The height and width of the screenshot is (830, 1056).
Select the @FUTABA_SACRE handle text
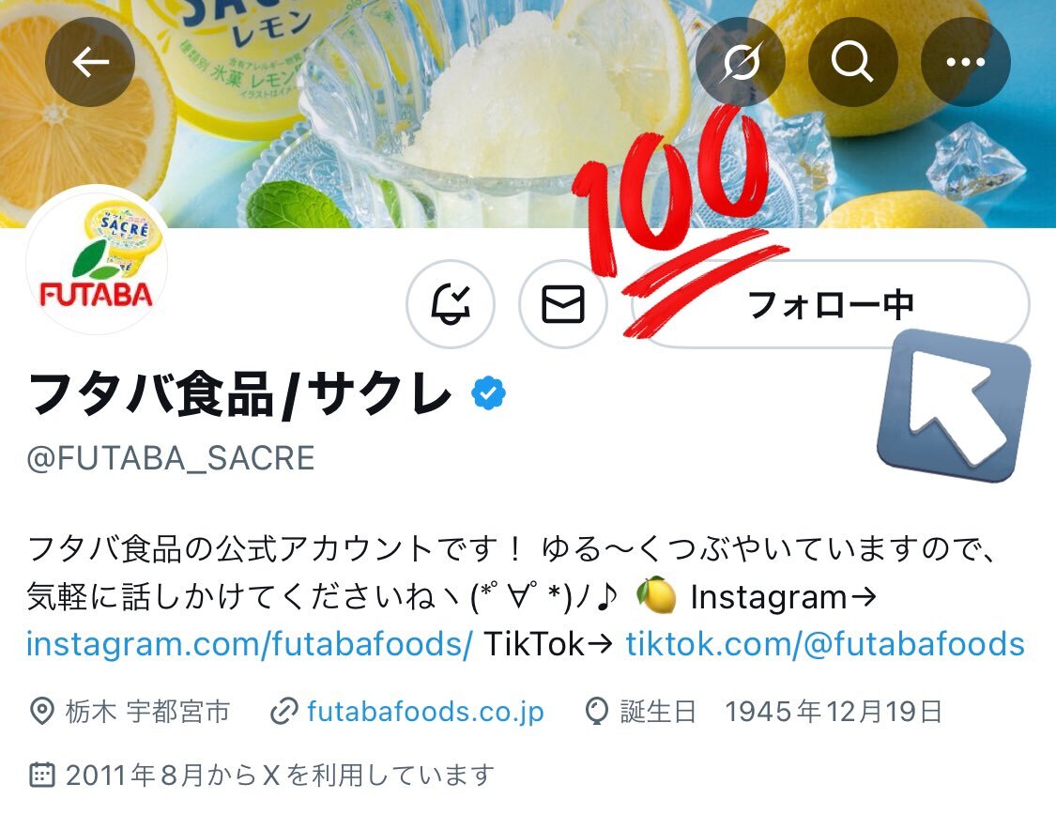pyautogui.click(x=171, y=459)
